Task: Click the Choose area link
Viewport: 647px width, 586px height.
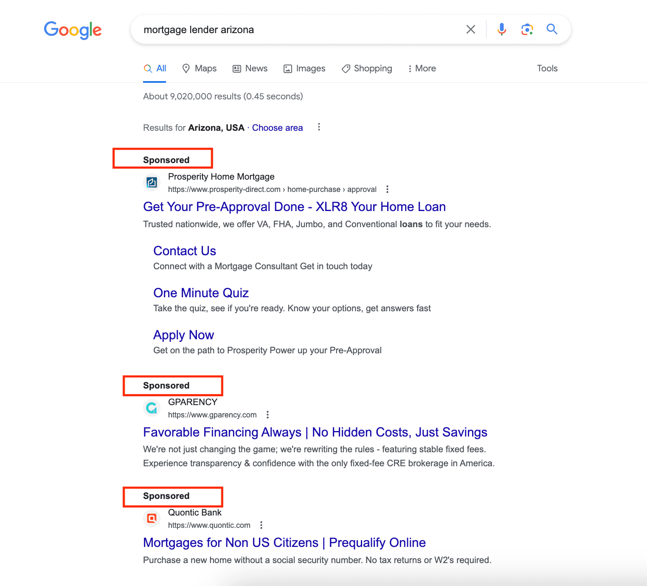Action: click(x=277, y=127)
